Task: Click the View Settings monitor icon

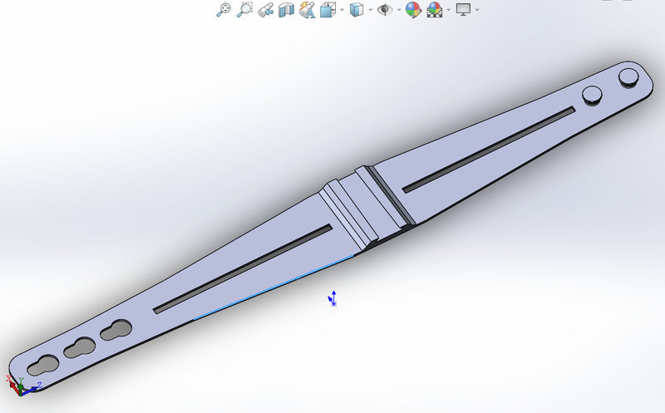Action: coord(463,9)
